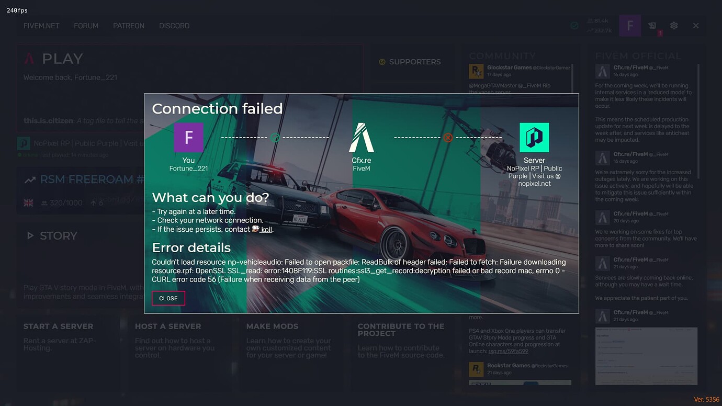
Task: Close the Connection failed dialog
Action: coord(168,298)
